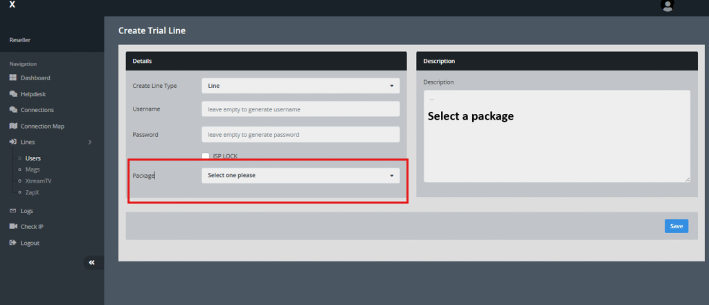709x305 pixels.
Task: Click the Dashboard grid icon
Action: pyautogui.click(x=13, y=78)
